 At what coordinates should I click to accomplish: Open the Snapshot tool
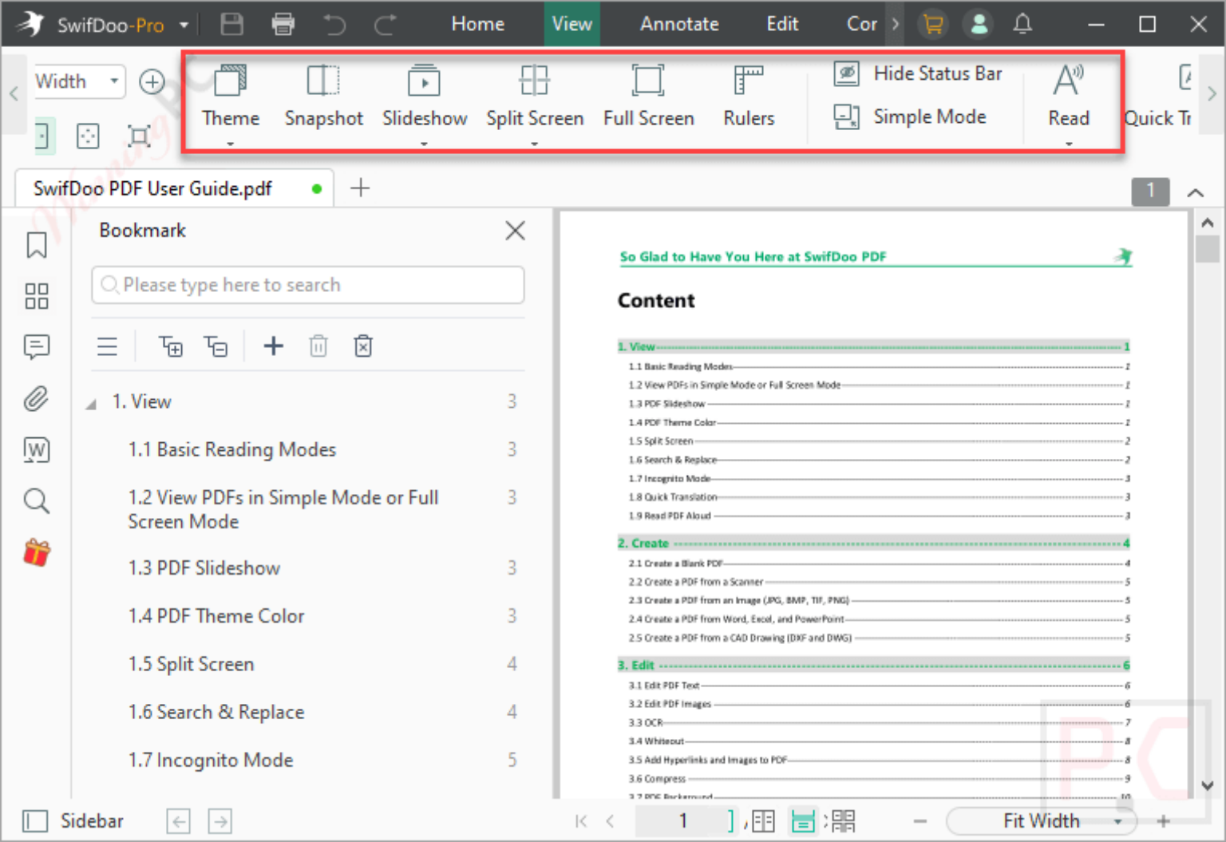point(323,97)
